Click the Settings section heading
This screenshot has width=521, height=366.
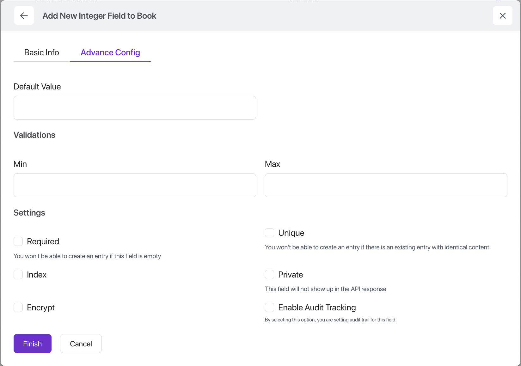[x=29, y=213]
